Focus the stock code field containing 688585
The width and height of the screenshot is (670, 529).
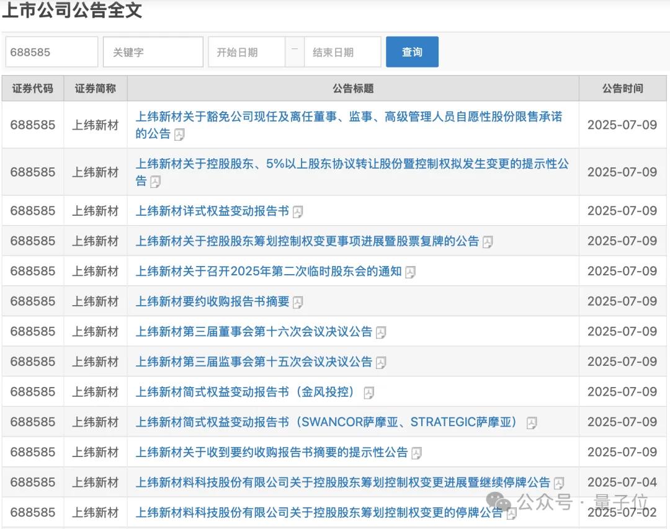(51, 52)
